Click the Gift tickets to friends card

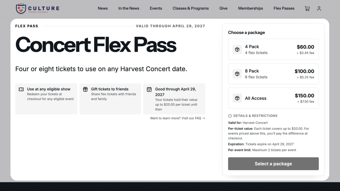point(110,99)
